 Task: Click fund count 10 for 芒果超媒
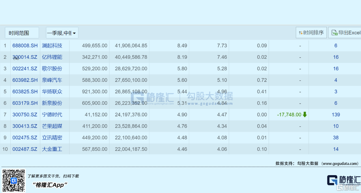click(336, 126)
